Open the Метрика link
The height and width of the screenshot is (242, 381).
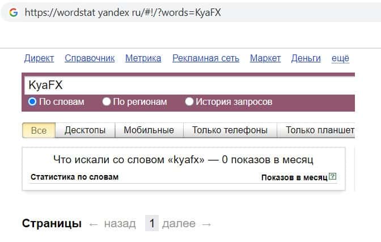coord(143,58)
